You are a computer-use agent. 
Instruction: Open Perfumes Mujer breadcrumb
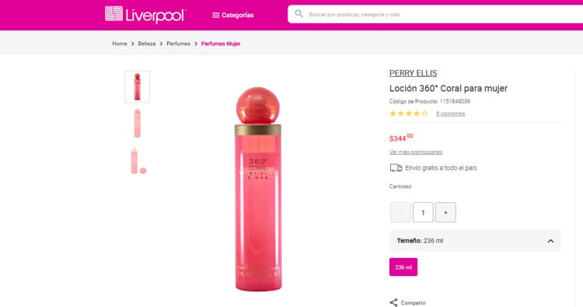(221, 44)
